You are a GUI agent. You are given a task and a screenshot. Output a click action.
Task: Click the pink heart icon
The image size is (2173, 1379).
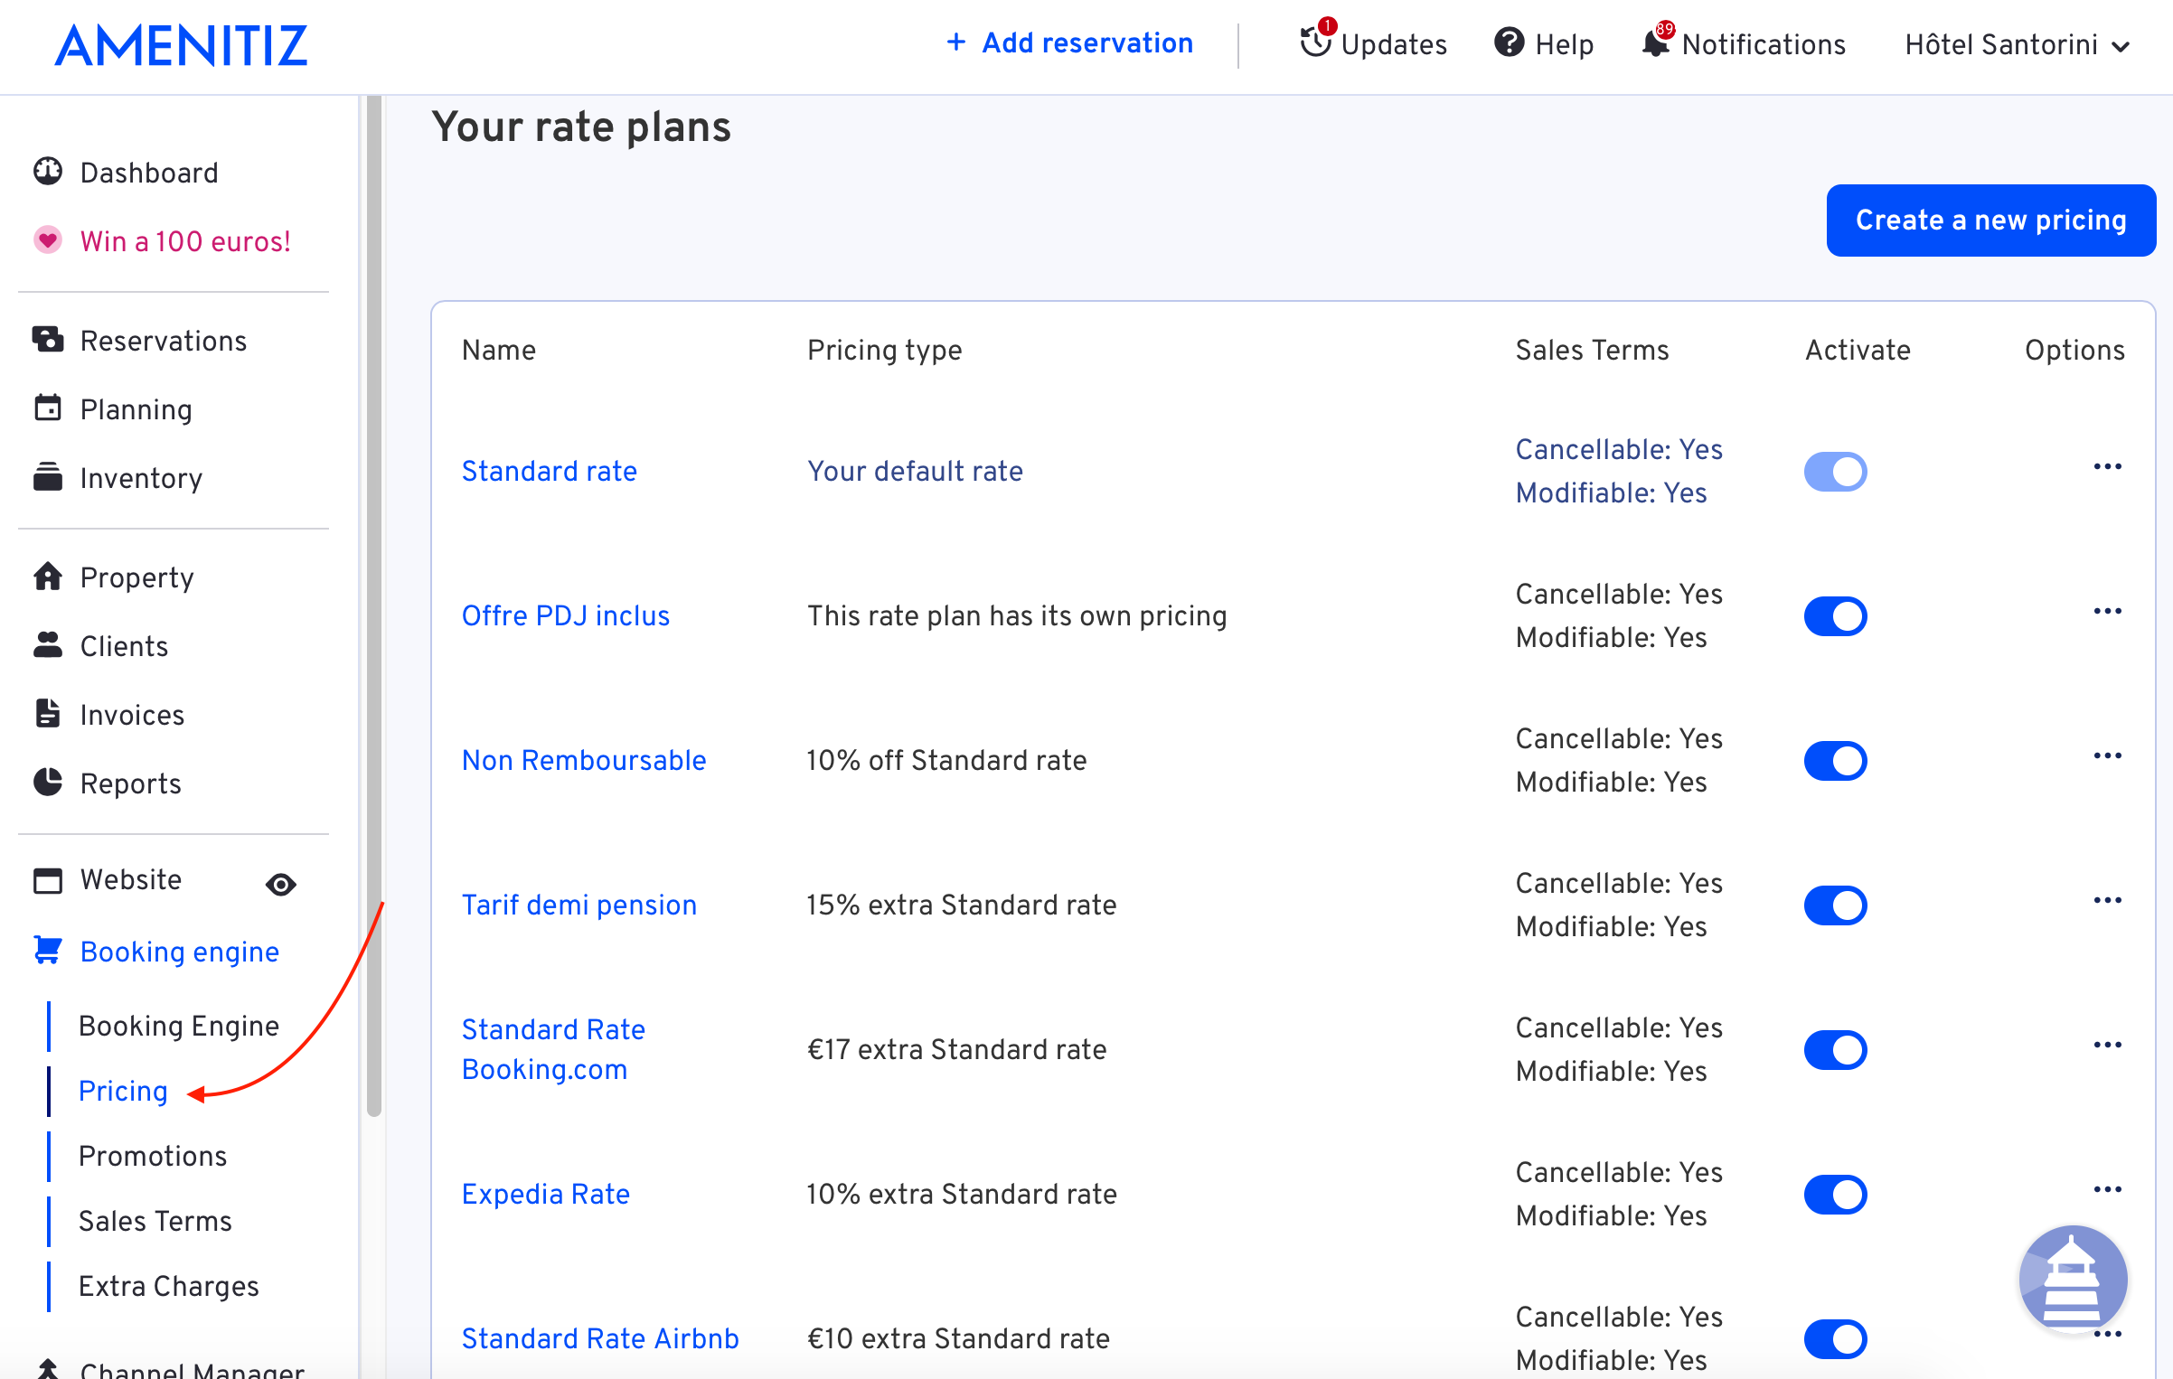[48, 240]
